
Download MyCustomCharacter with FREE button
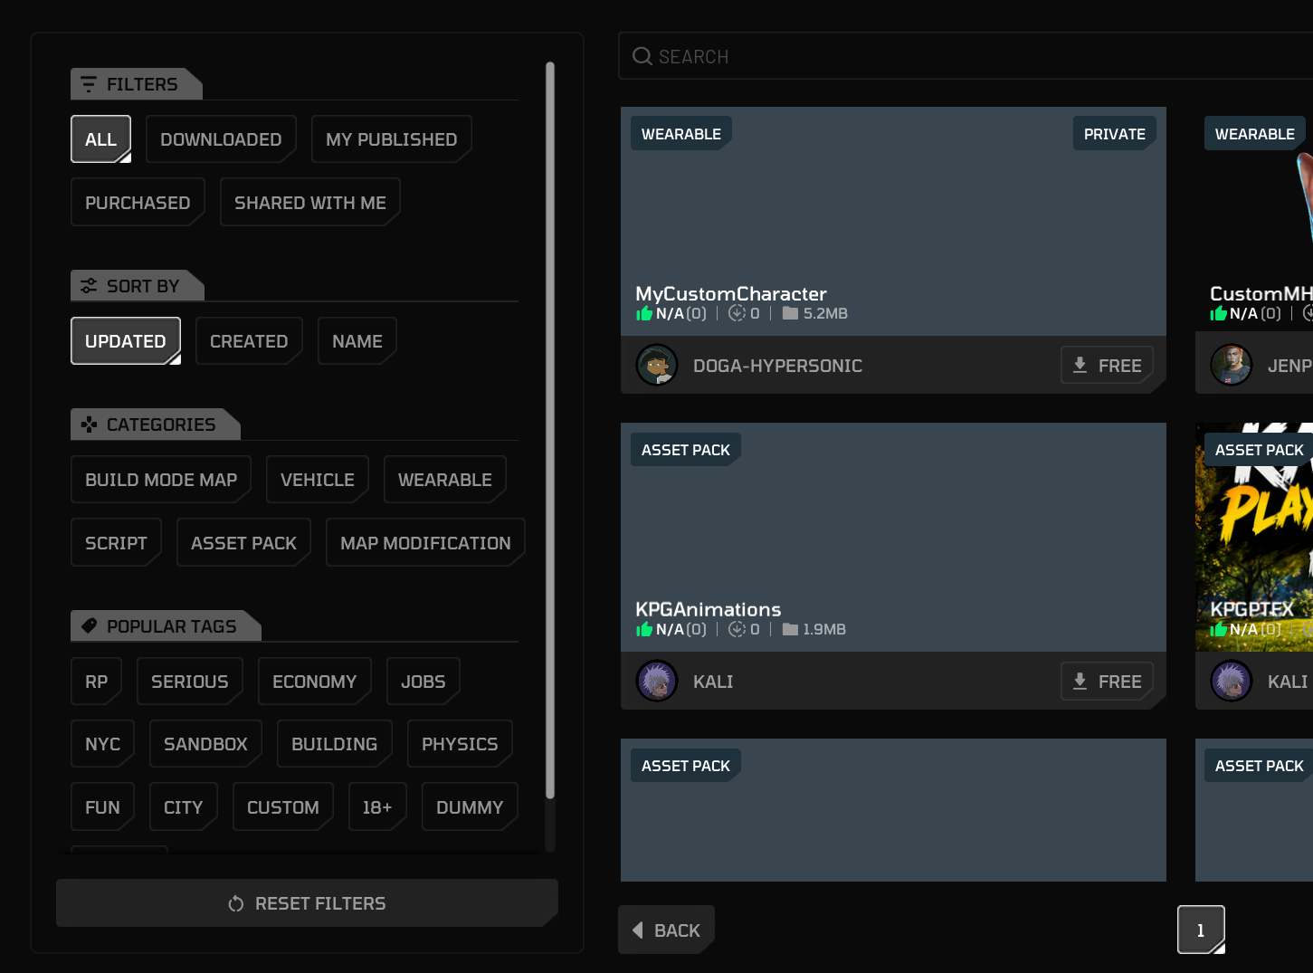click(1107, 366)
